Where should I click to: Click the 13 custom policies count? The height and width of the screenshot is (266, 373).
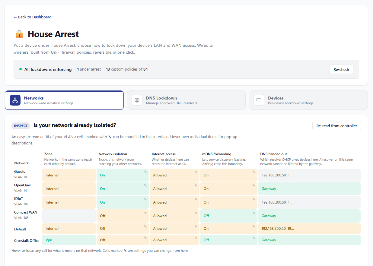(x=127, y=69)
